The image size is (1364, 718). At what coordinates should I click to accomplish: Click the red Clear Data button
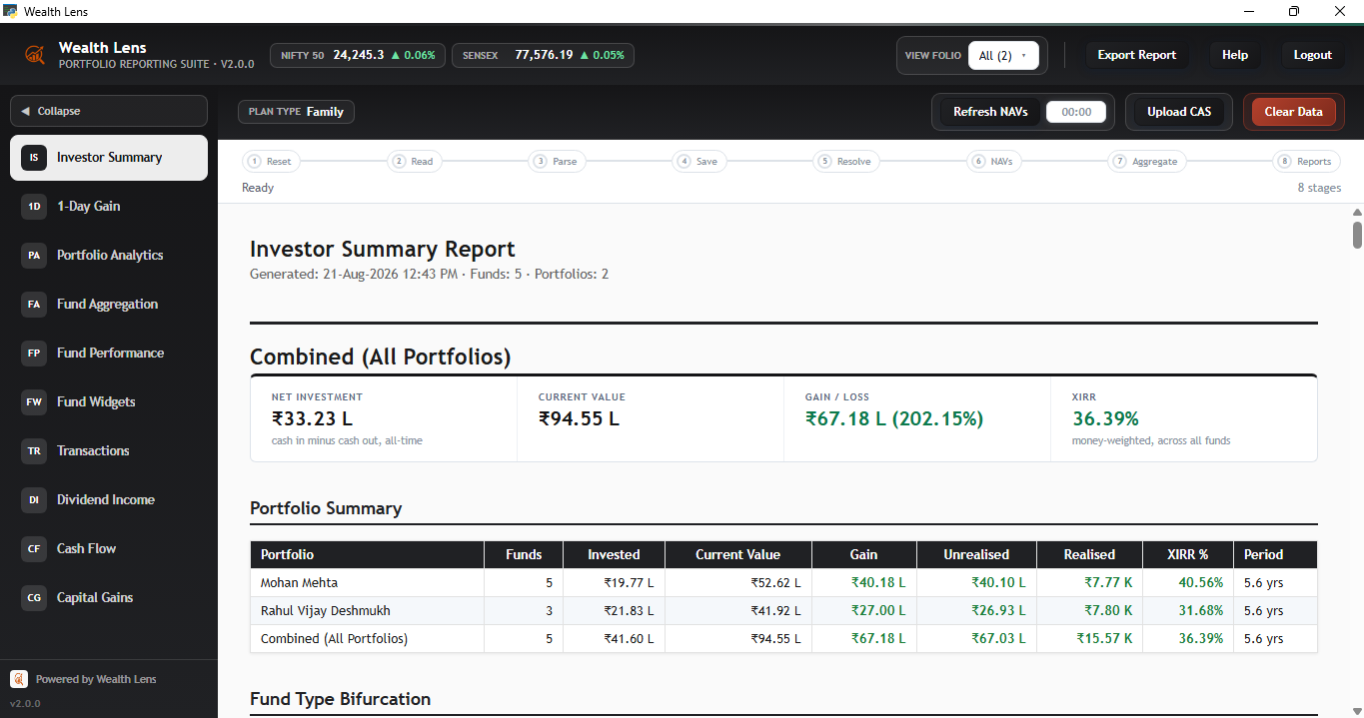point(1293,112)
